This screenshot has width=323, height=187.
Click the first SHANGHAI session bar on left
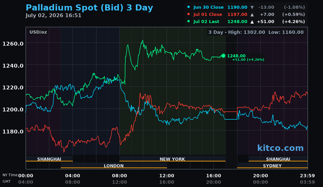(x=49, y=159)
